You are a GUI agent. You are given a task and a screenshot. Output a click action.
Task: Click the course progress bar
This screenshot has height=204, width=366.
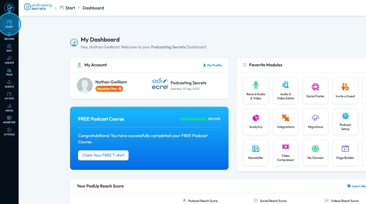tap(193, 119)
